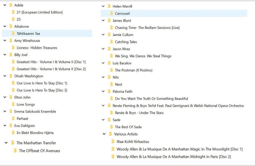The width and height of the screenshot is (255, 166).
Task: Click the Nest folder icon
Action: (112, 84)
